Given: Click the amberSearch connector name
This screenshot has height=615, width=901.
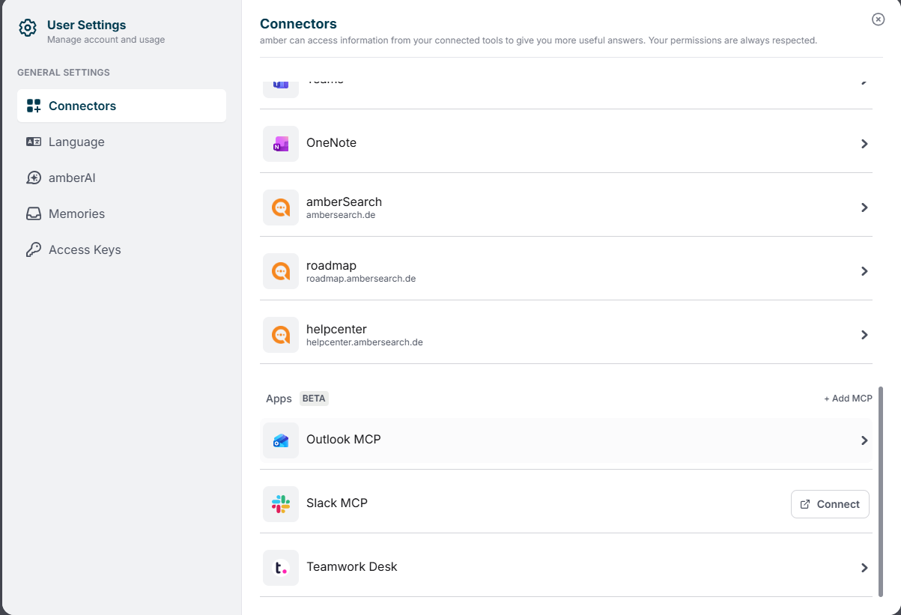Looking at the screenshot, I should coord(345,202).
